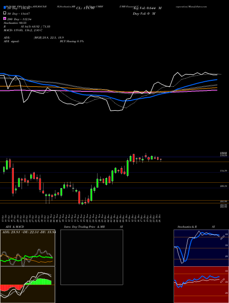
Task: Click the blue 20 Day legend swatch
Action: (5, 8)
